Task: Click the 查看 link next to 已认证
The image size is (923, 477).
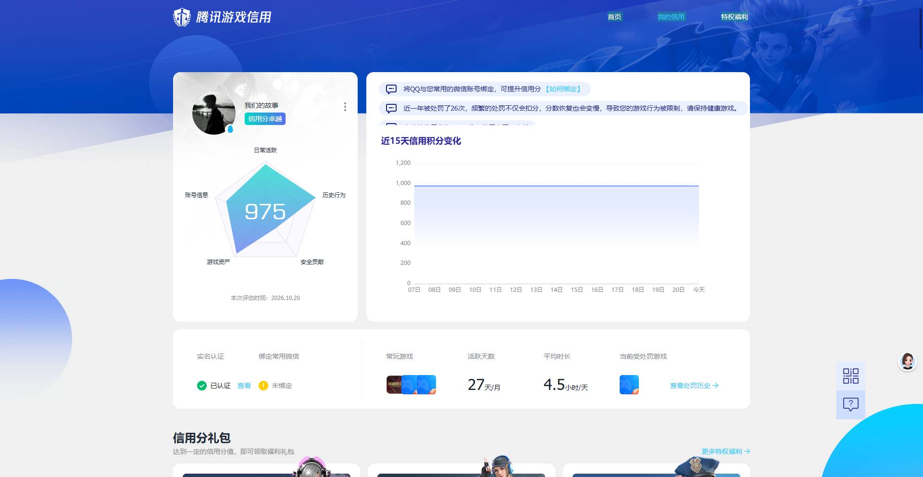Action: point(244,386)
